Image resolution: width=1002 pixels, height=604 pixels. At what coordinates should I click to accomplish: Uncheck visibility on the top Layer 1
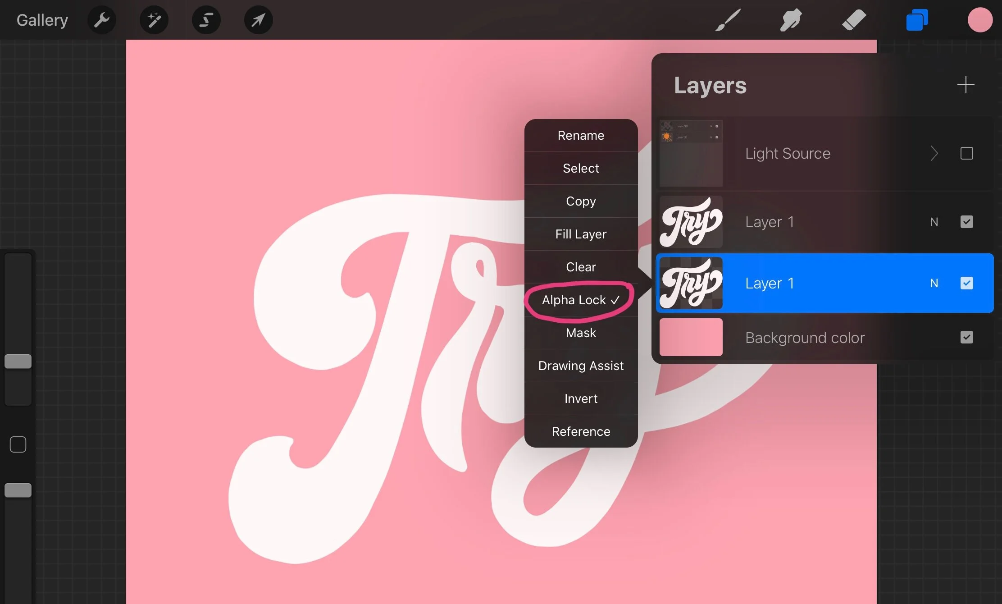pyautogui.click(x=967, y=222)
